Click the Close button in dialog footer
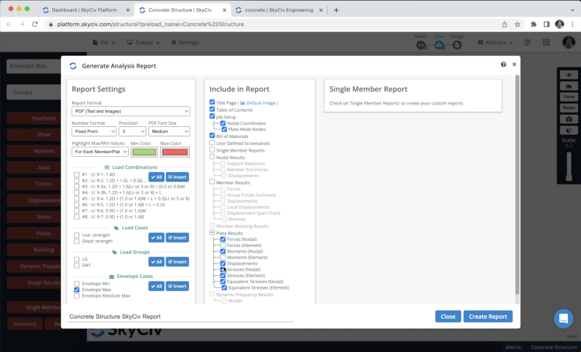Image resolution: width=581 pixels, height=352 pixels. tap(448, 316)
